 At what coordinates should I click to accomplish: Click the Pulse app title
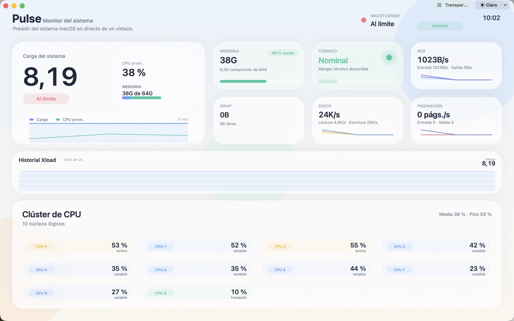(27, 18)
